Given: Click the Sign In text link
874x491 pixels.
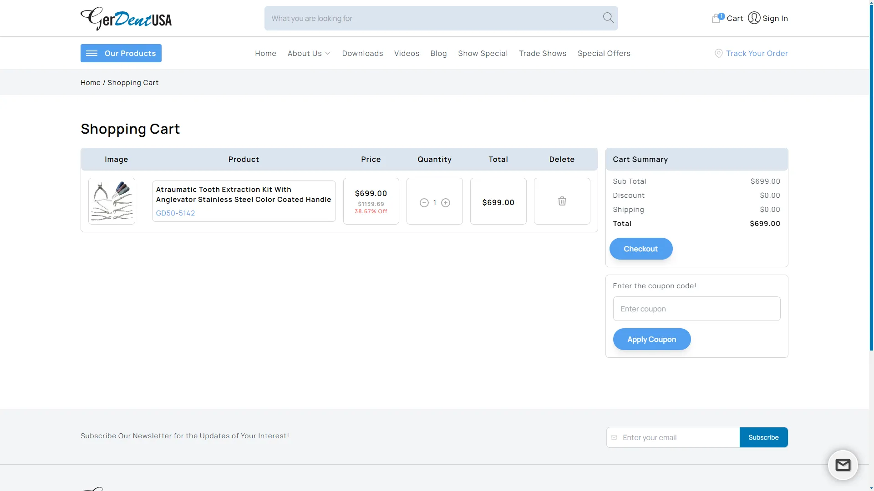Looking at the screenshot, I should coord(775,18).
